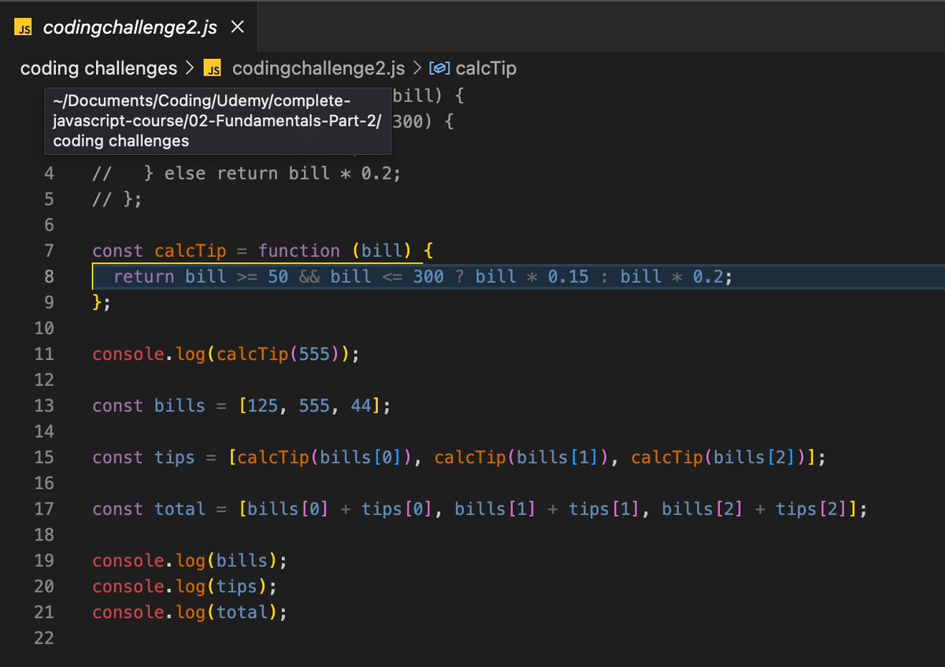The width and height of the screenshot is (945, 667).
Task: Open the codingchallenge2.js breadcrumb item
Action: pyautogui.click(x=318, y=69)
